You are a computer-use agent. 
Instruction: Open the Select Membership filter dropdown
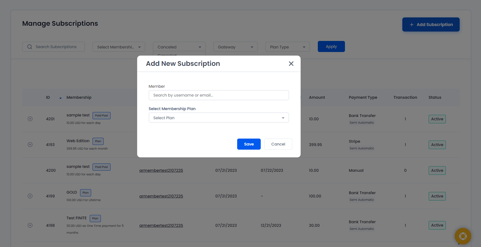pos(119,47)
